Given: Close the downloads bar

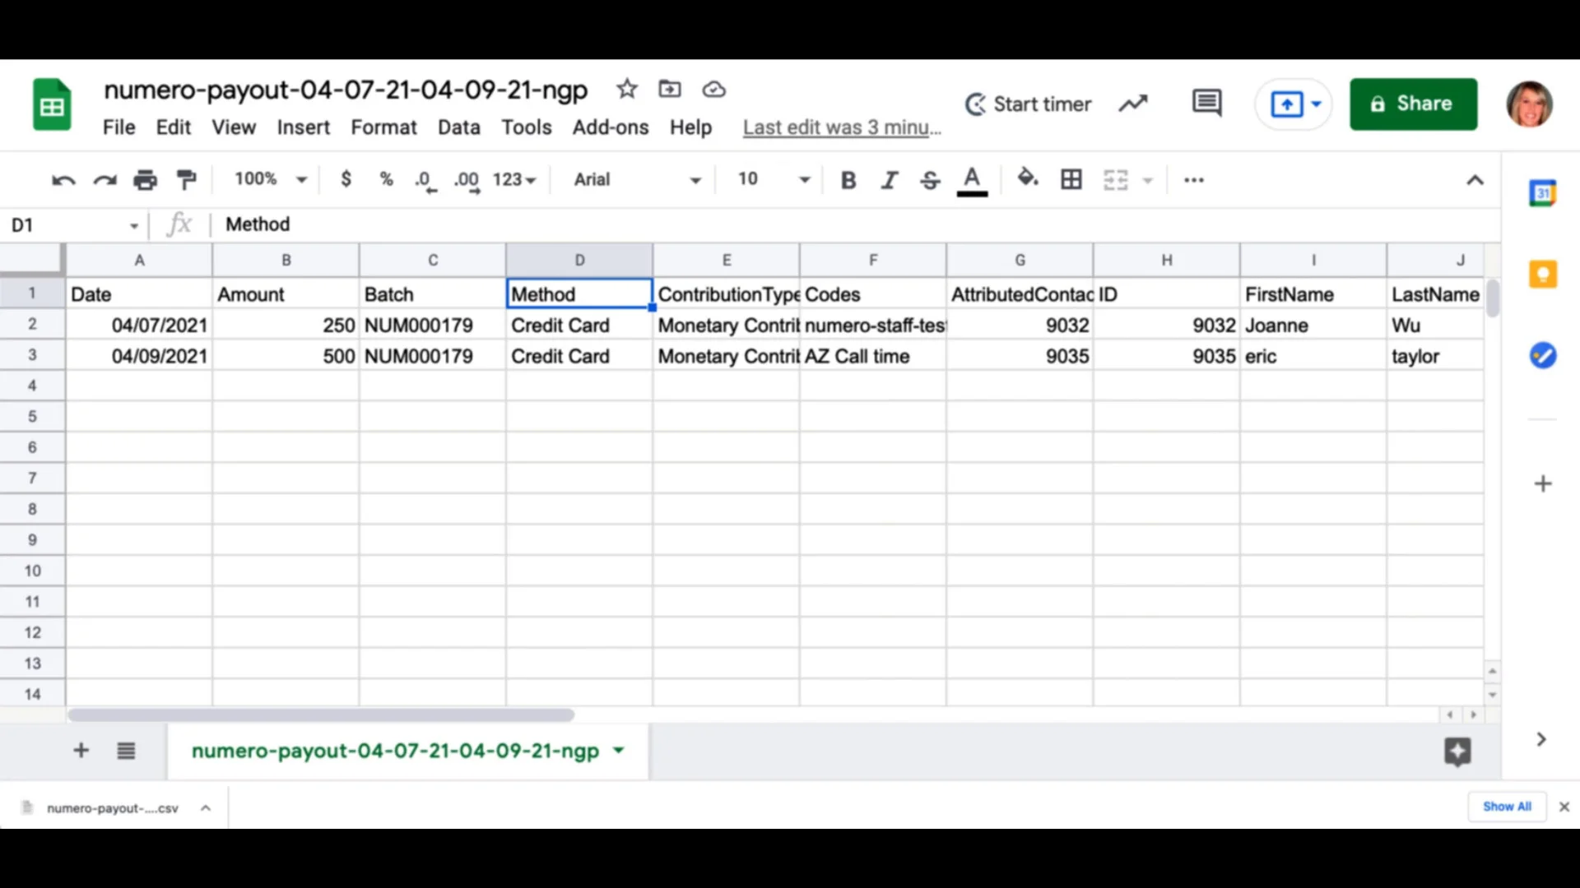Looking at the screenshot, I should click(1564, 807).
